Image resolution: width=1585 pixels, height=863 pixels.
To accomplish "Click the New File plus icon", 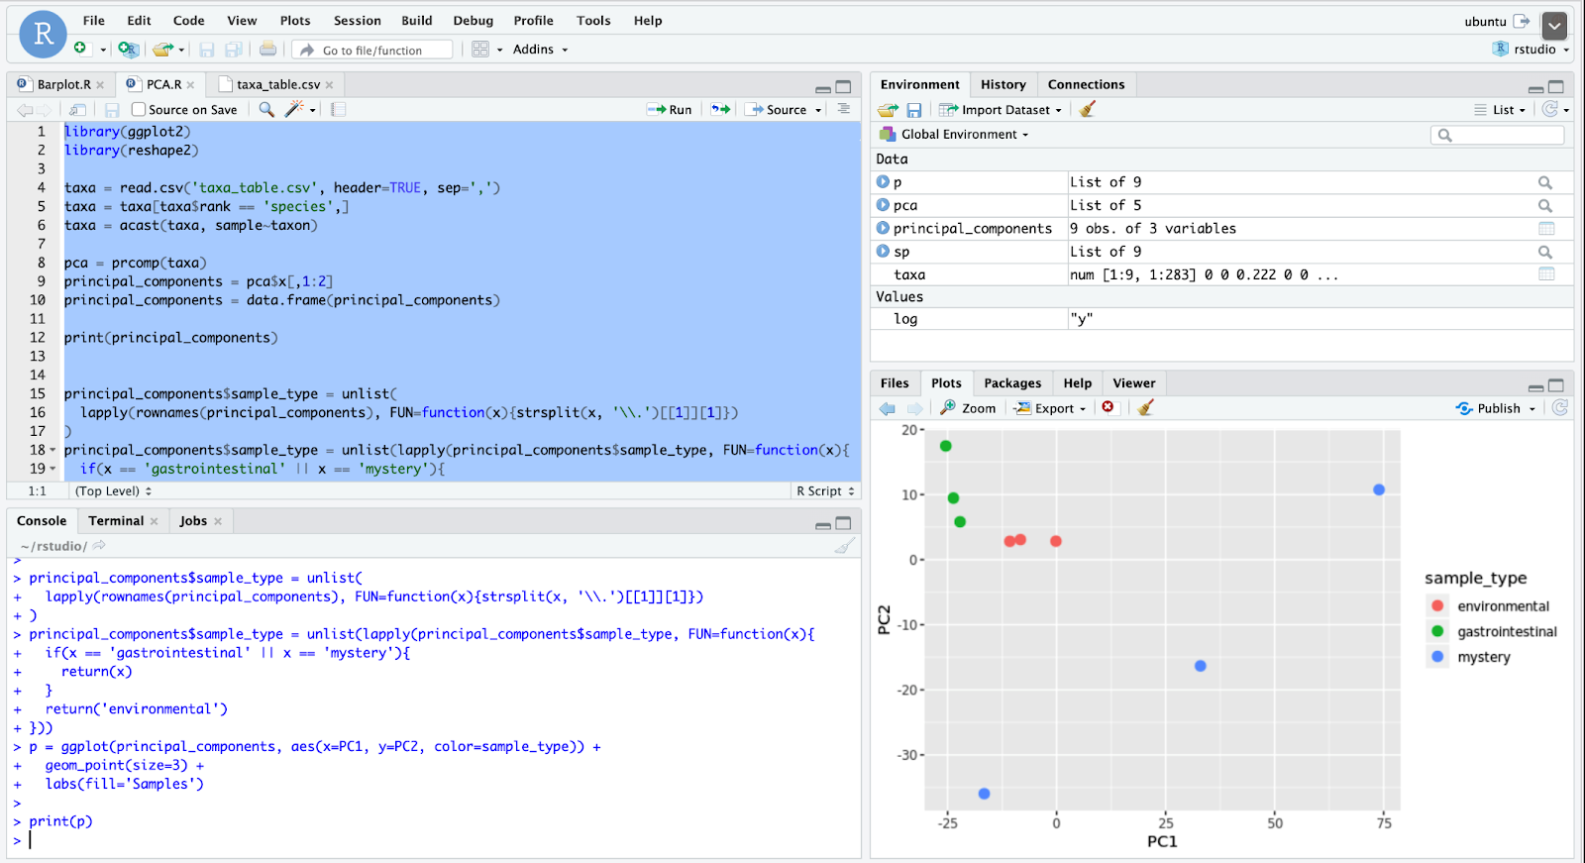I will tap(80, 49).
